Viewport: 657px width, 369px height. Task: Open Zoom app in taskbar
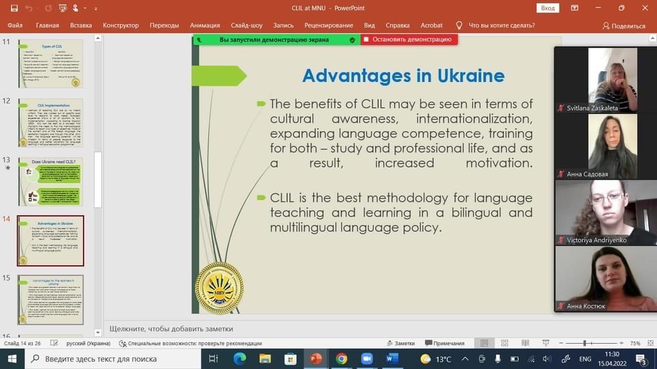(366, 359)
